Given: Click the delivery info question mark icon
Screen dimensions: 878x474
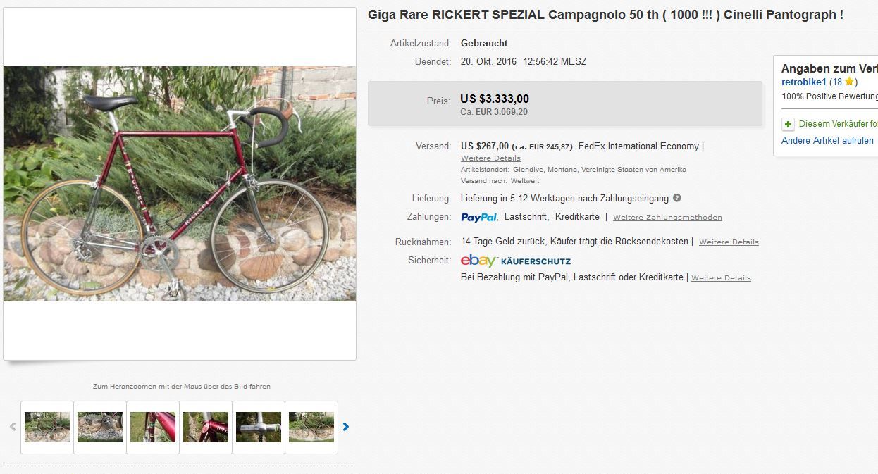Looking at the screenshot, I should [677, 198].
